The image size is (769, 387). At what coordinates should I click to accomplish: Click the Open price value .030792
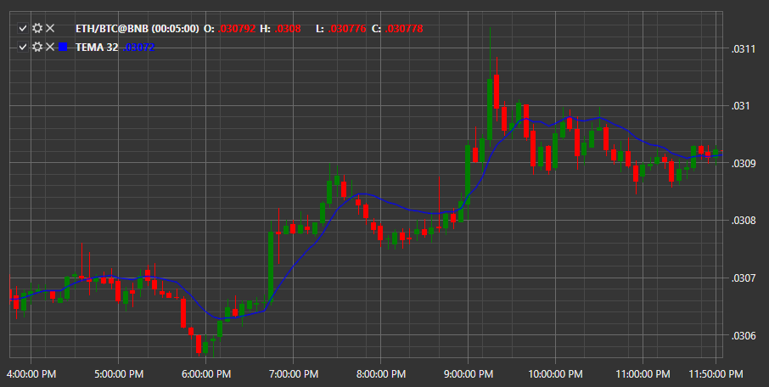tap(237, 29)
